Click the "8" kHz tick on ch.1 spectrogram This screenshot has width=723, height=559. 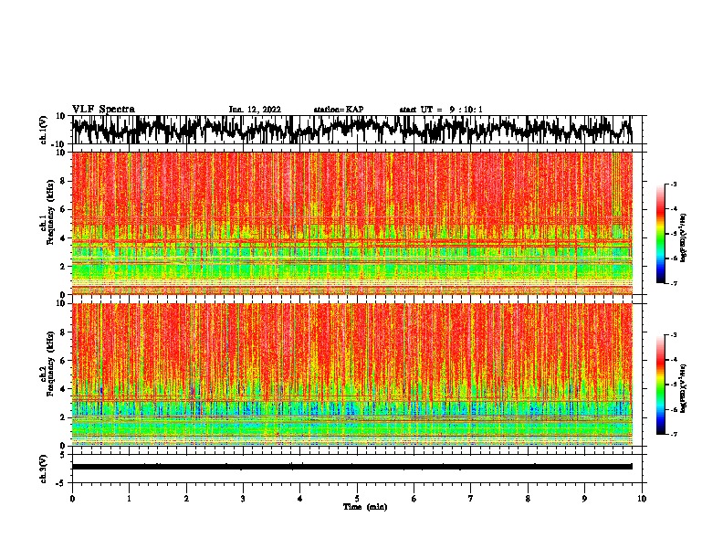63,181
